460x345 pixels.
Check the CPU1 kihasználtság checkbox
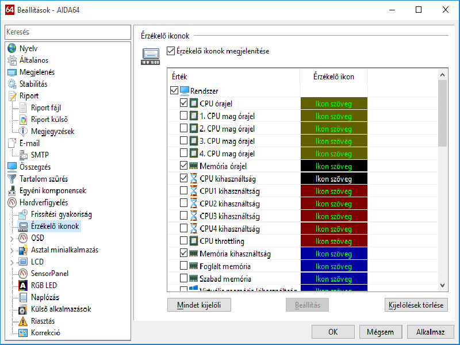click(183, 191)
